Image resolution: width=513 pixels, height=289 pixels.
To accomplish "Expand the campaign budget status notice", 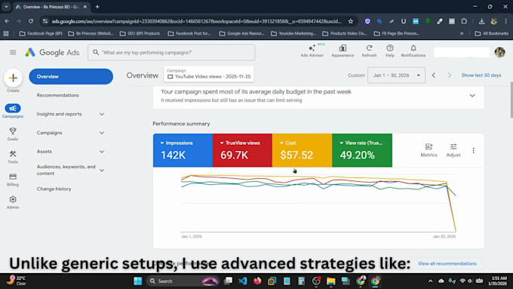I will pos(472,96).
